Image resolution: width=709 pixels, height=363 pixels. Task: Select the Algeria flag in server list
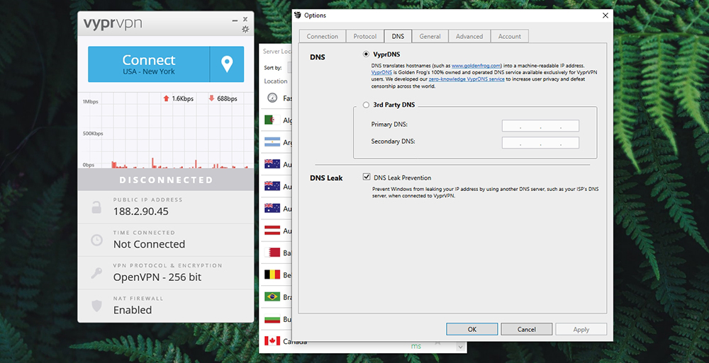click(x=272, y=120)
